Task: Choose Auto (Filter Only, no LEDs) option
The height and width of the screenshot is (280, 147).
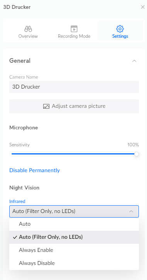Action: 74,237
